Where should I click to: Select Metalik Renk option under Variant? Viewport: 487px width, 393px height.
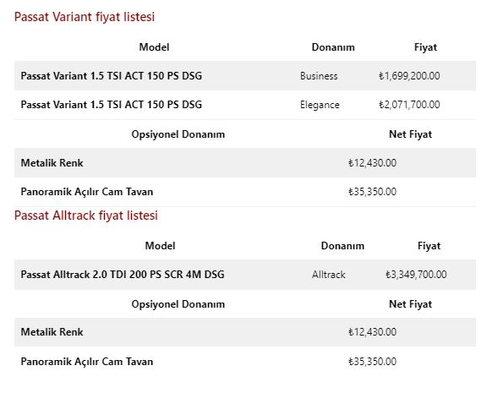pyautogui.click(x=245, y=162)
